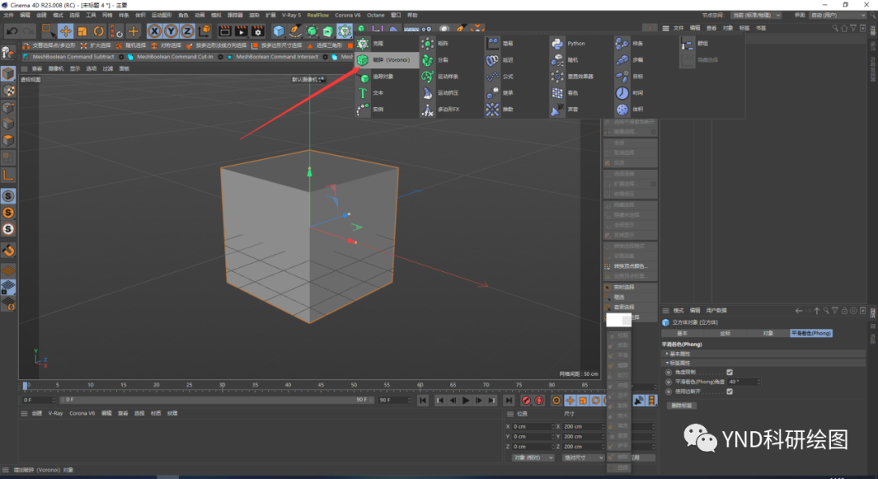Select the Volume effector icon
878x479 pixels.
point(622,110)
